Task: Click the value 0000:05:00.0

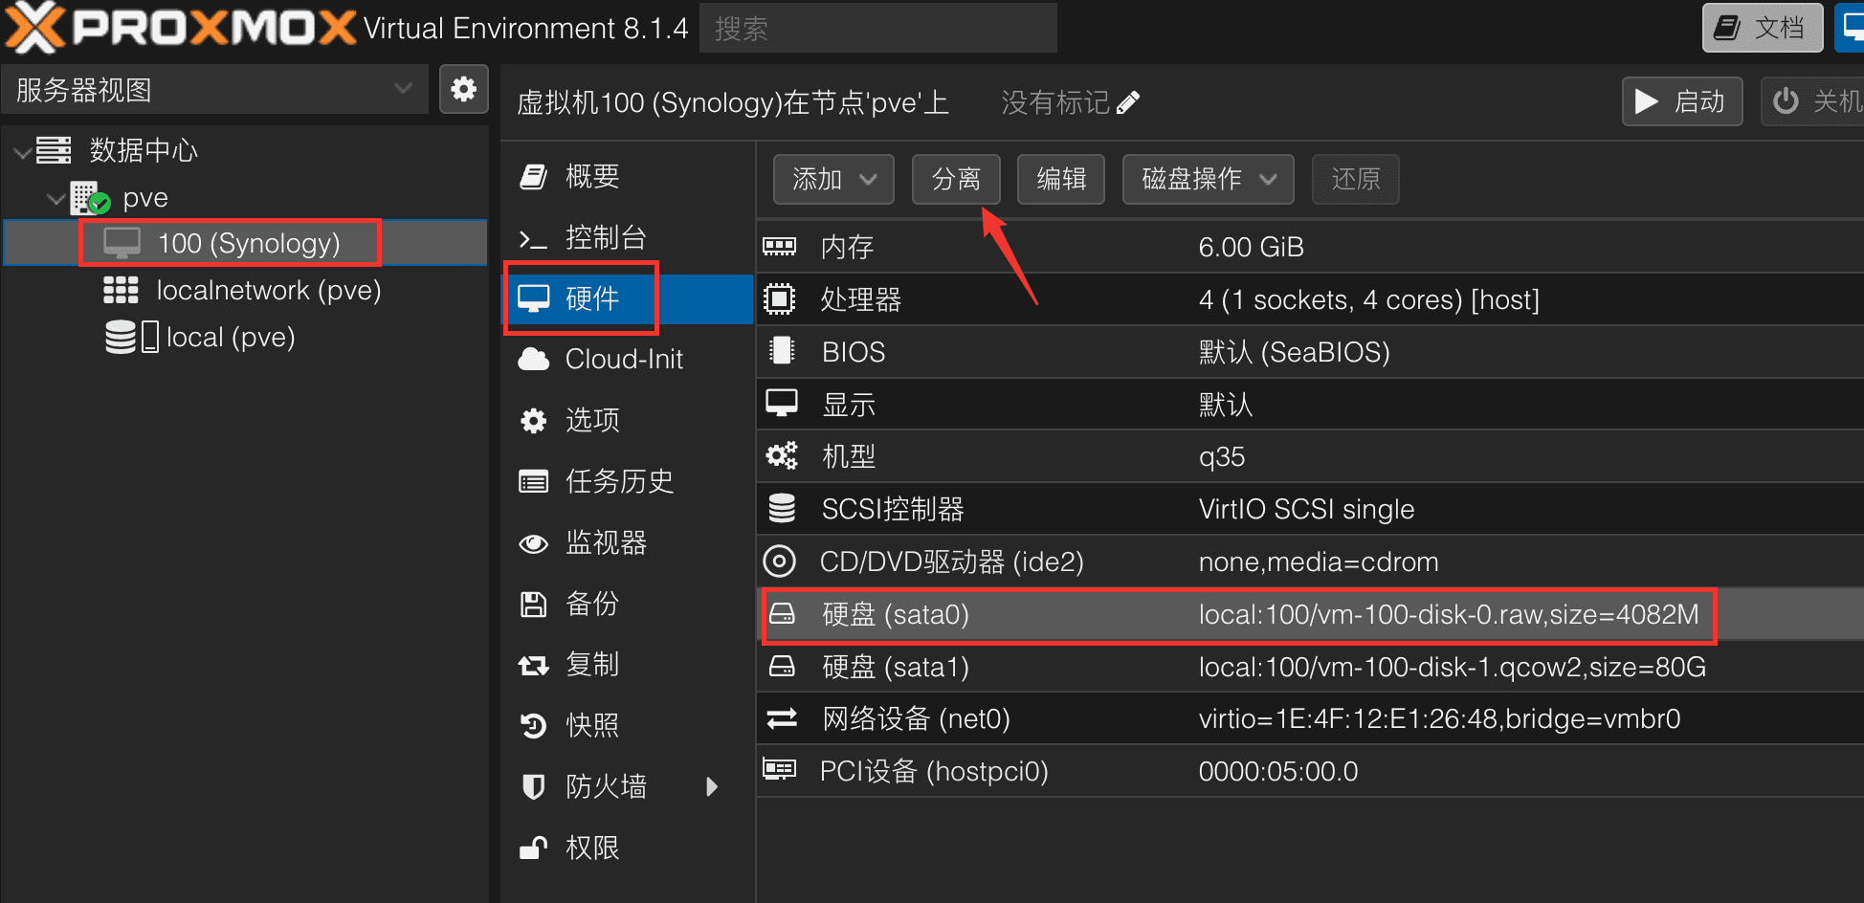Action: [1277, 771]
